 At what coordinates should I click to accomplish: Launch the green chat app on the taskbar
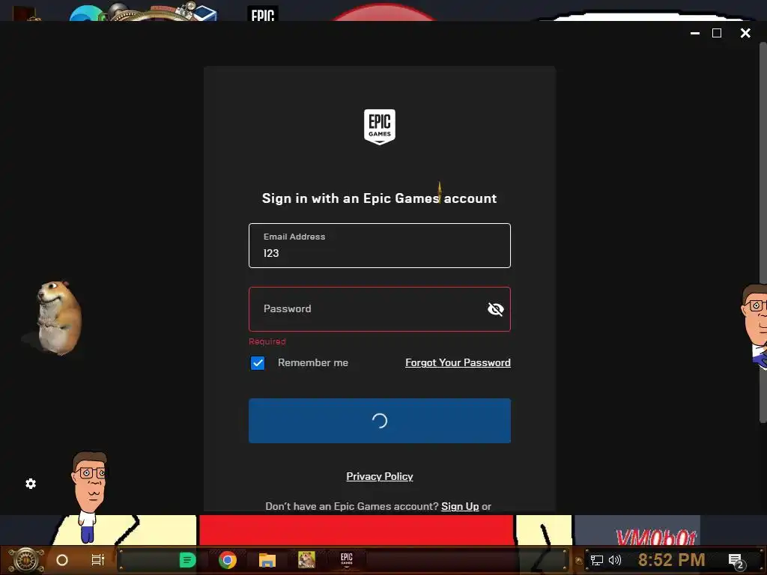[187, 560]
